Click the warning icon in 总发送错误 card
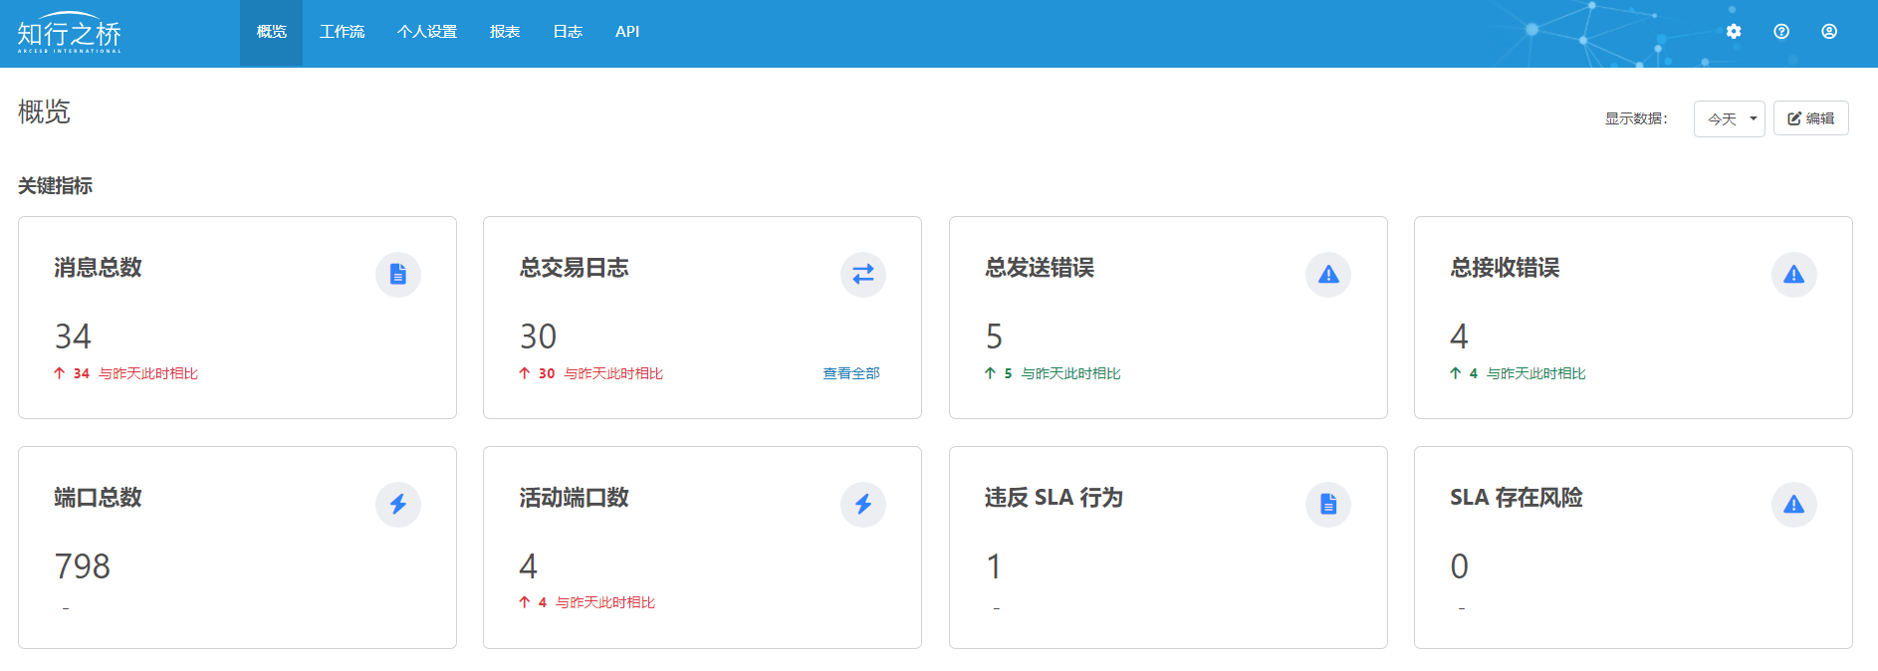Viewport: 1878px width, 671px height. click(1328, 275)
